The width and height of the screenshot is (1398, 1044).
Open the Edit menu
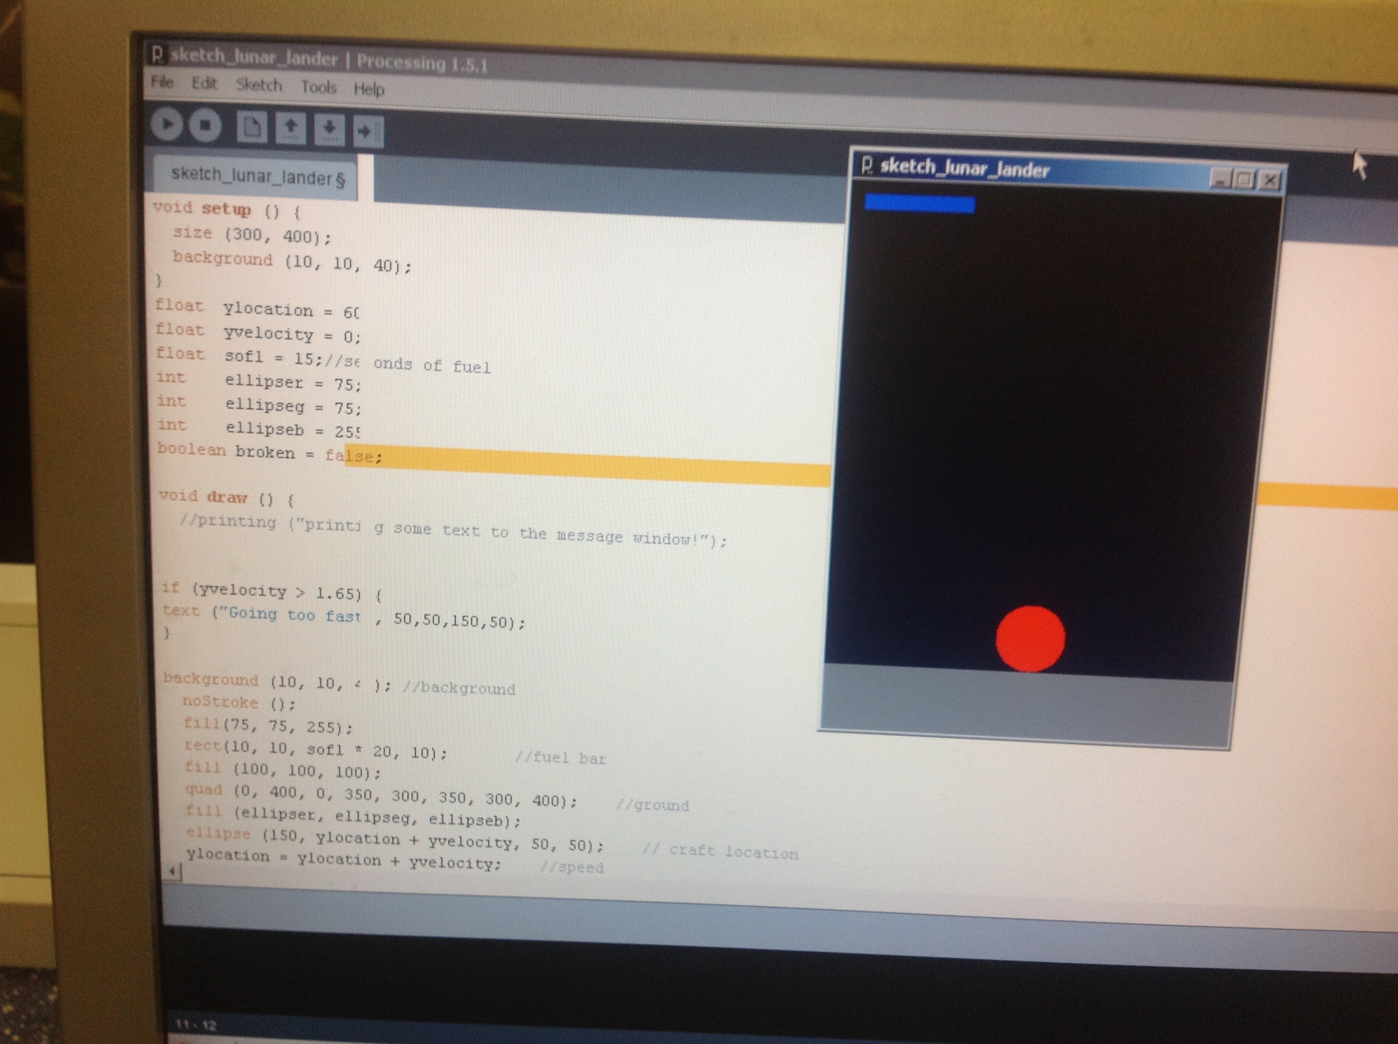click(x=203, y=84)
